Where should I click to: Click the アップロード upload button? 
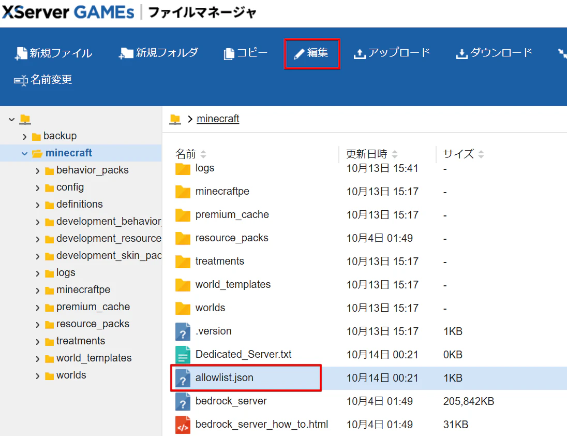[x=392, y=53]
